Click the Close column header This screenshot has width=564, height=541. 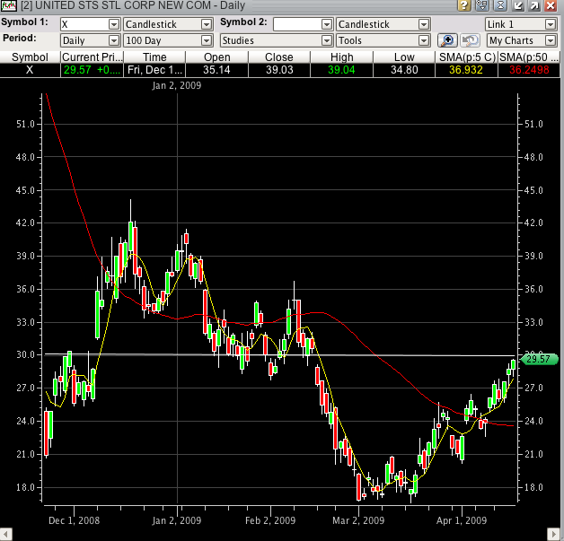click(279, 57)
